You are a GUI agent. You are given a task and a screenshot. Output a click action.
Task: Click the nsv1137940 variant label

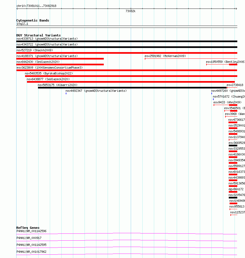[237, 137]
